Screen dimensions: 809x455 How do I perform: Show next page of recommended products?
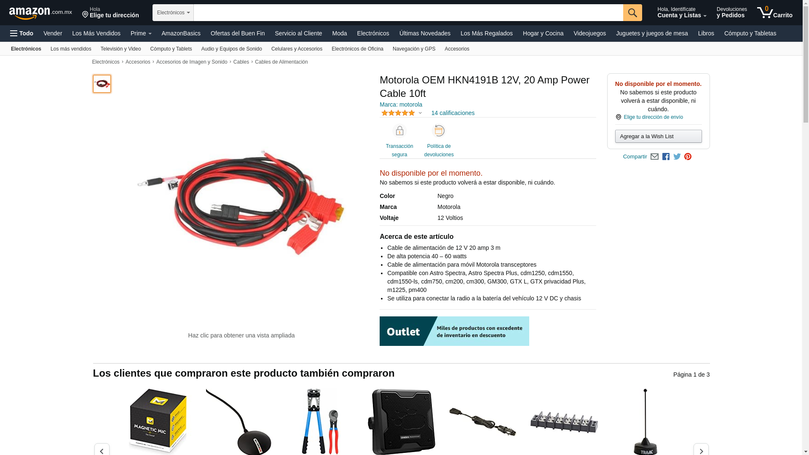coord(701,450)
